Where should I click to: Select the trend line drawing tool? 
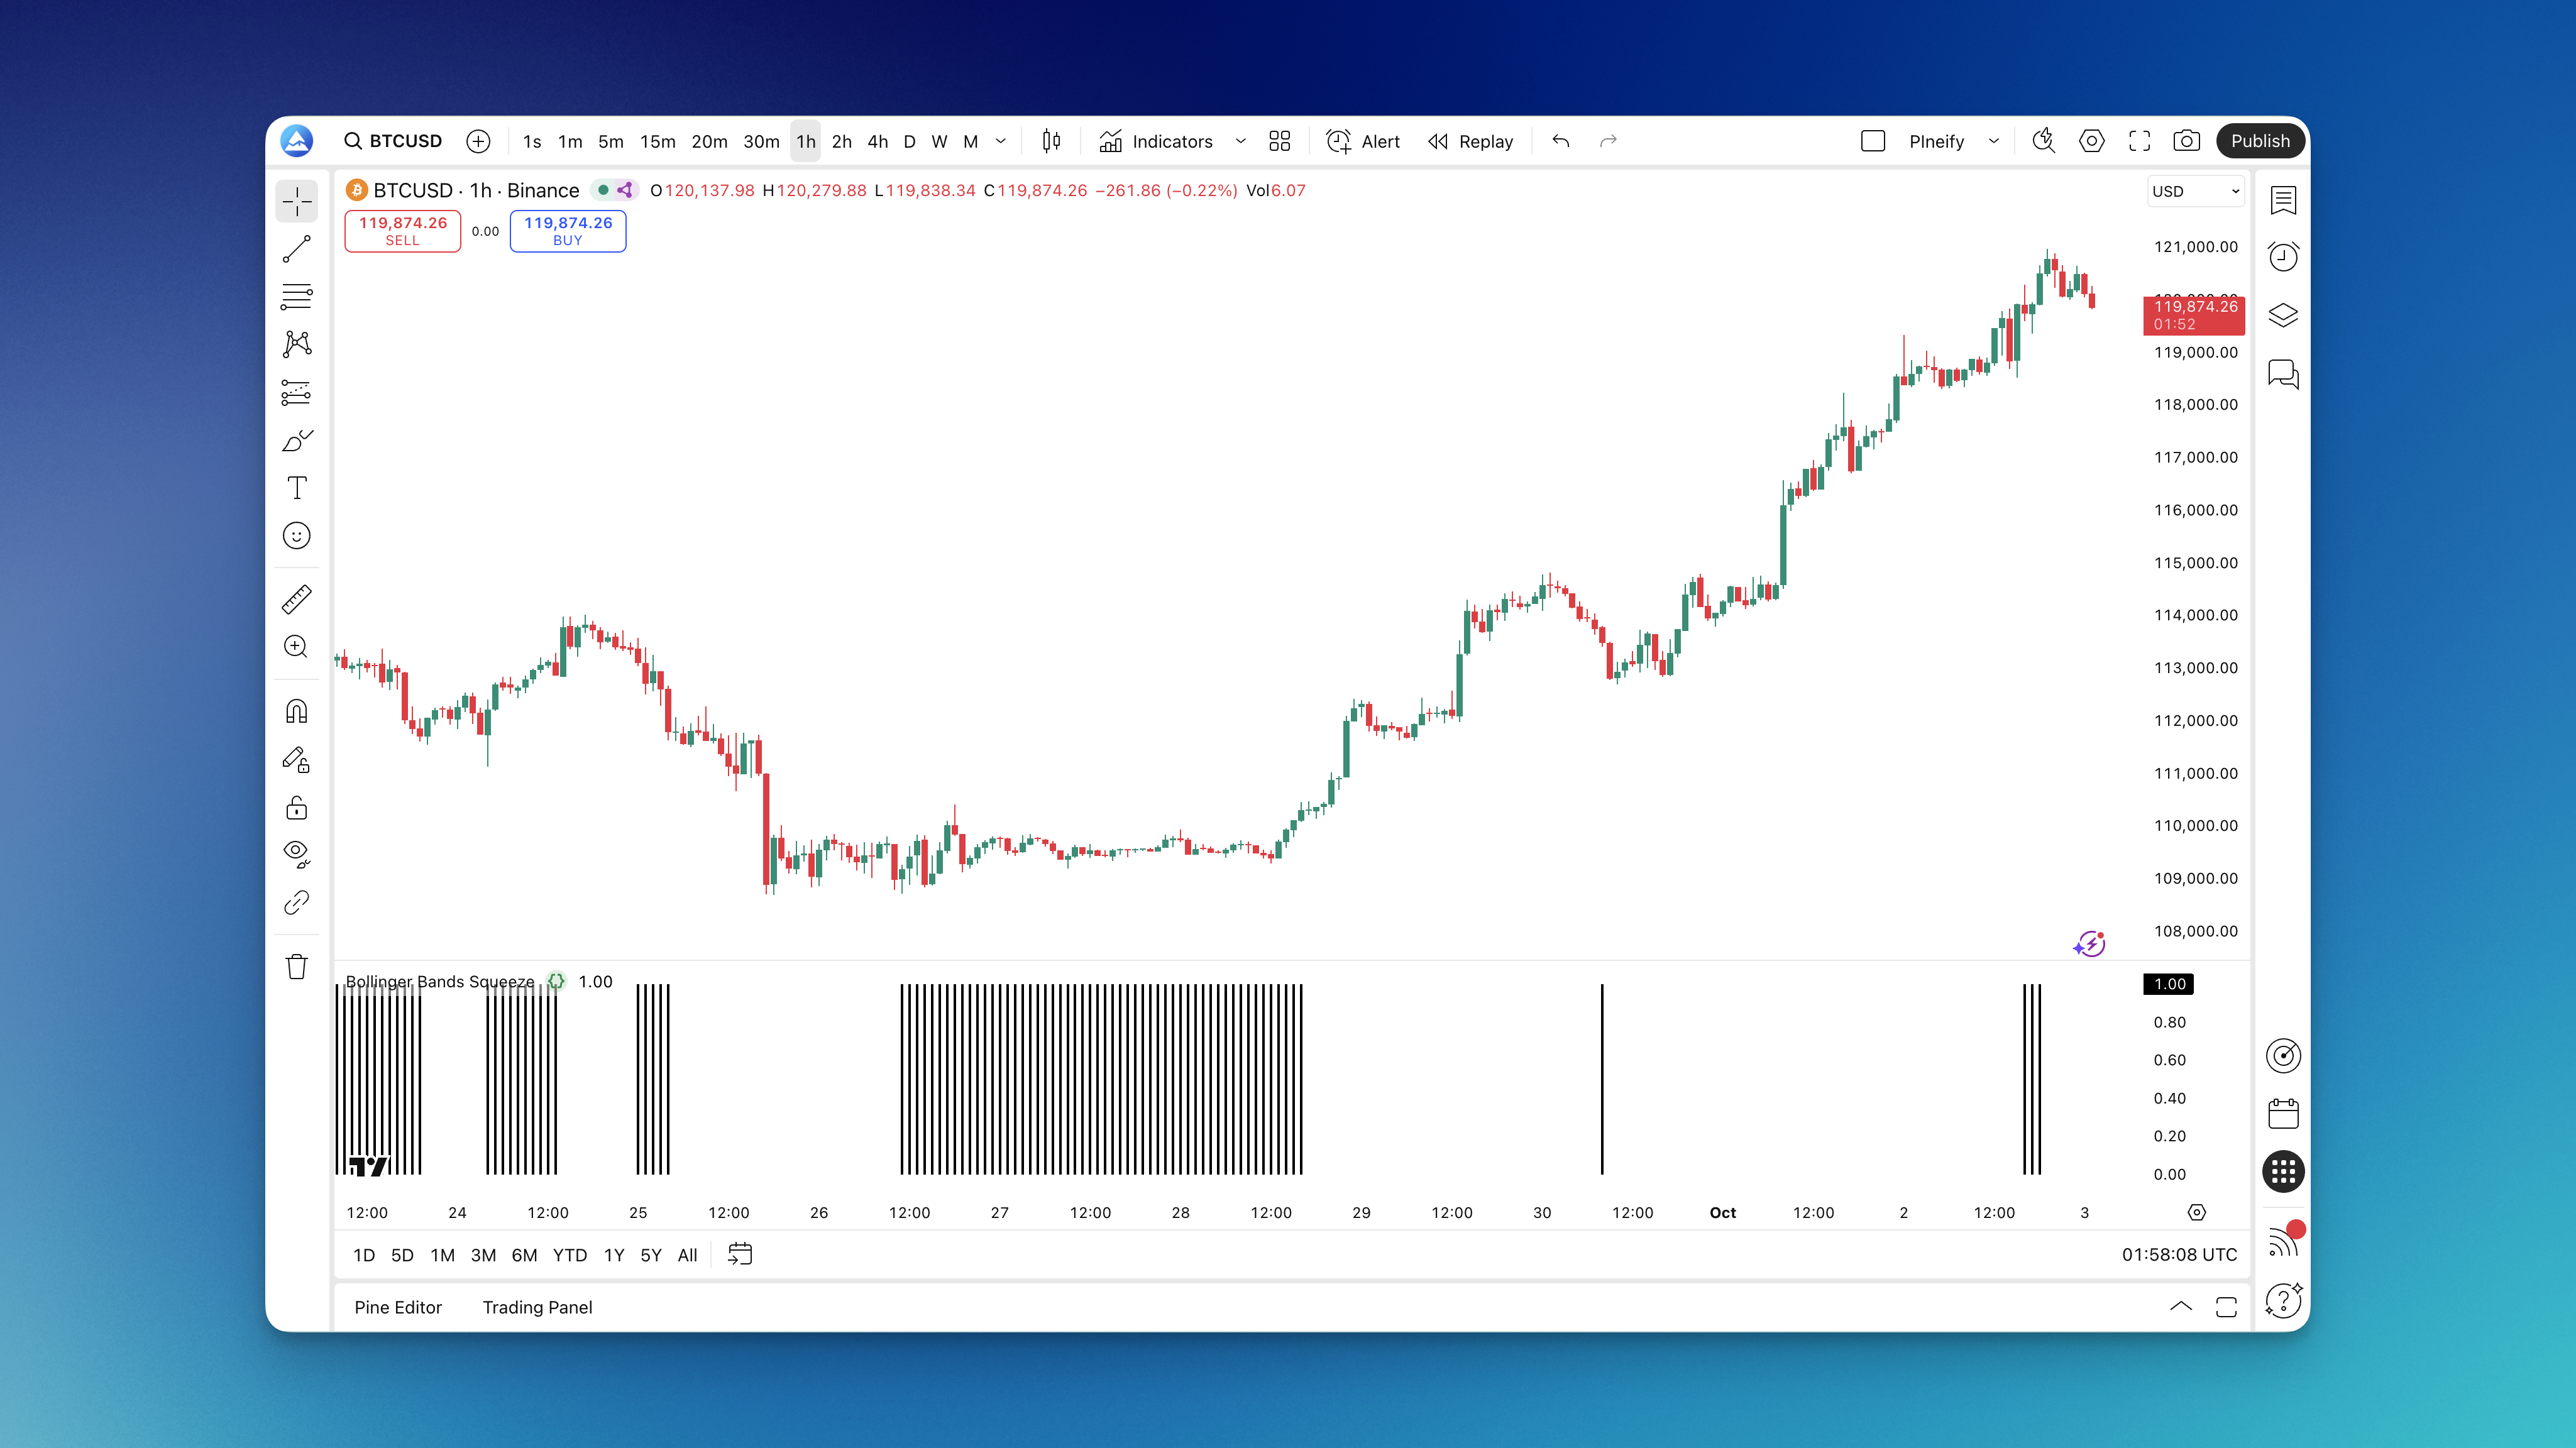297,249
